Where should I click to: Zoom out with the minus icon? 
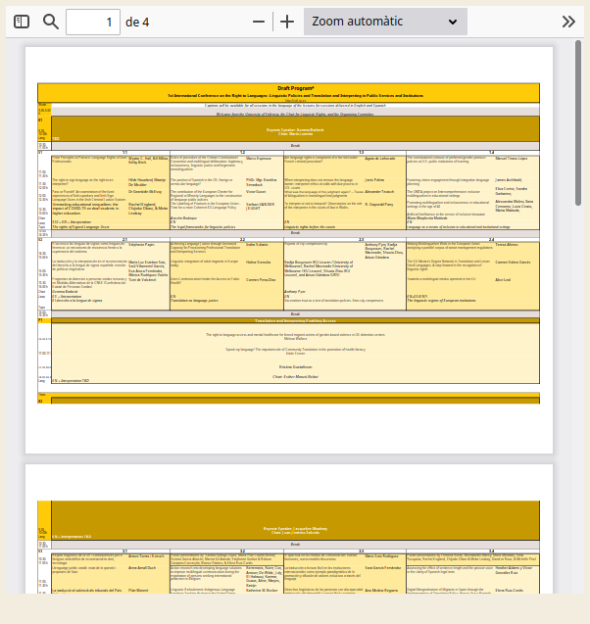click(x=259, y=22)
